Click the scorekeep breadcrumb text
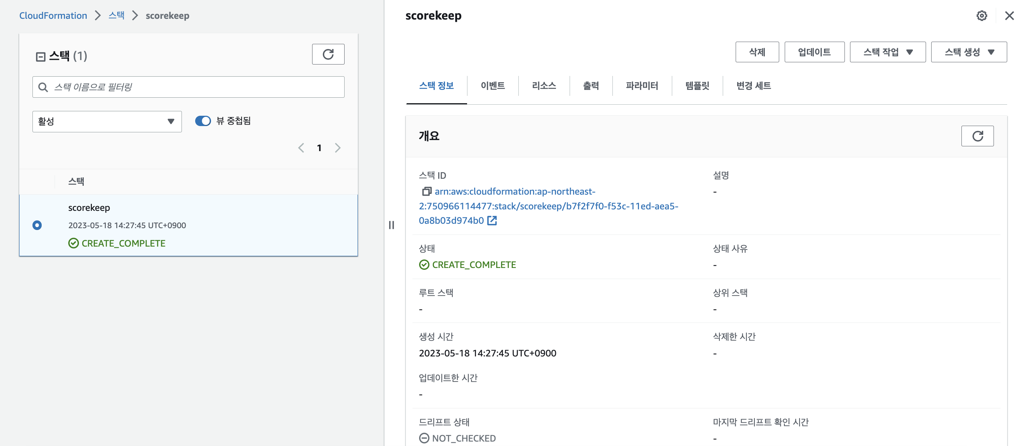Image resolution: width=1019 pixels, height=446 pixels. [167, 15]
